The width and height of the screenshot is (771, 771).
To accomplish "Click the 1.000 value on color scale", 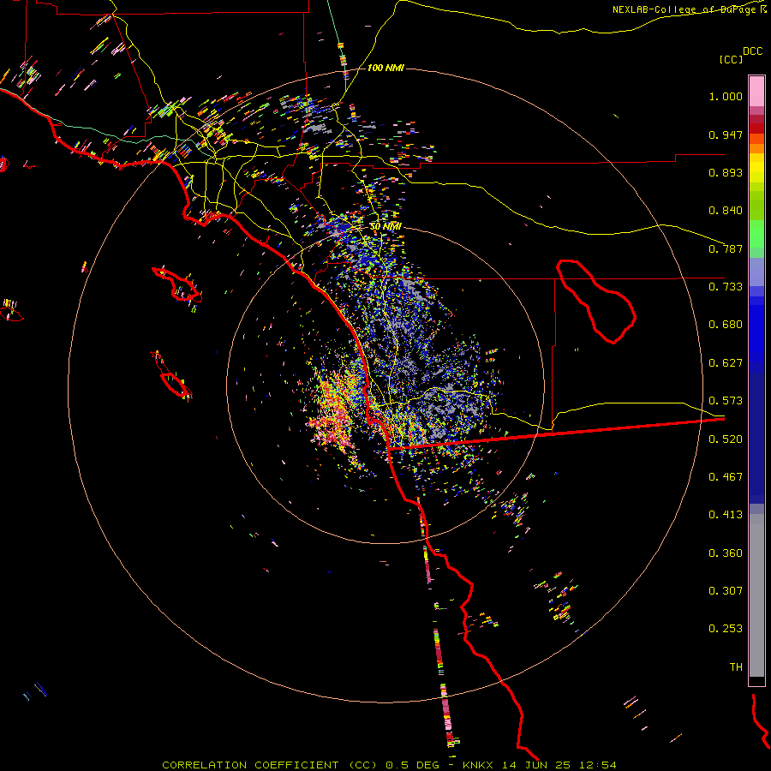I will pos(726,96).
